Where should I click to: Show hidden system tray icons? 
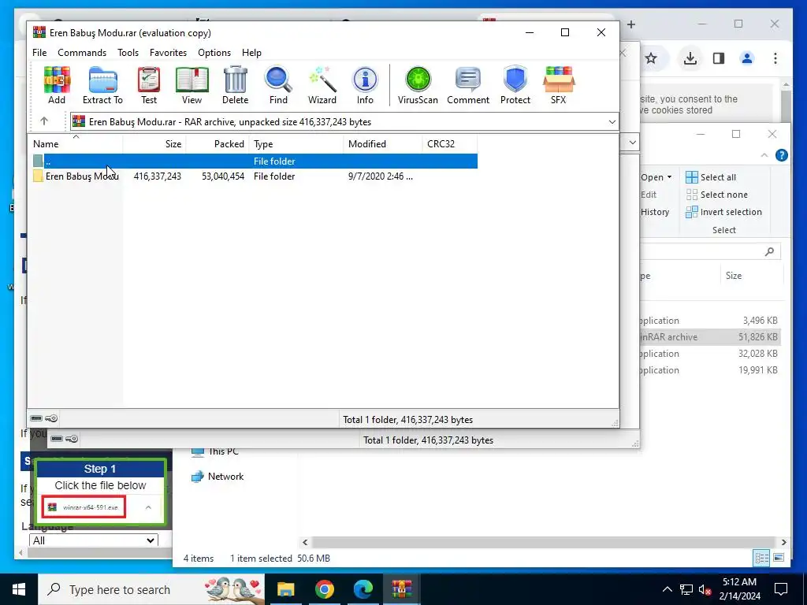[667, 589]
